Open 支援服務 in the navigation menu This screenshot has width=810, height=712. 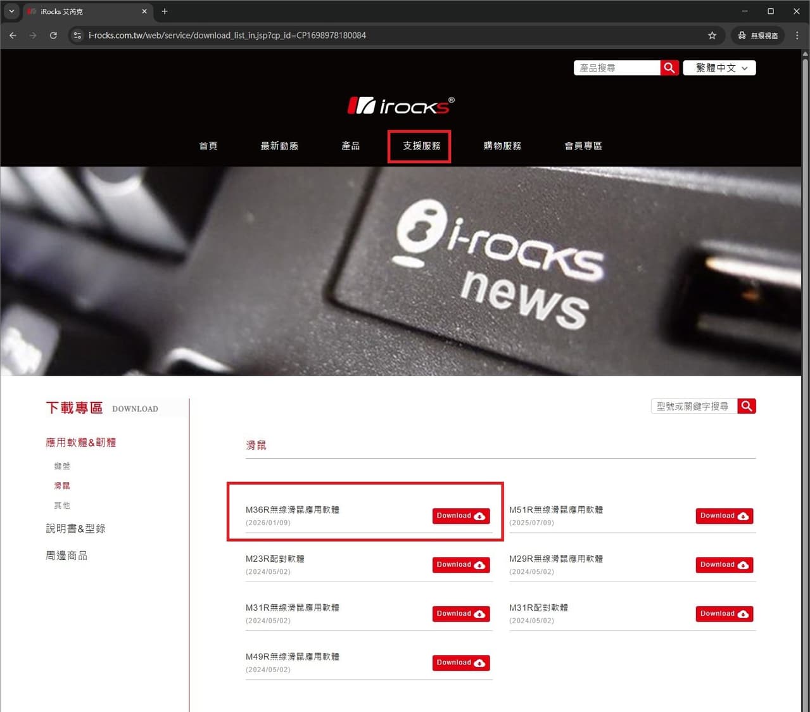[x=422, y=146]
